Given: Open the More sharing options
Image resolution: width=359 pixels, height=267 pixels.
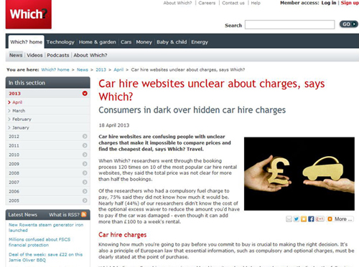Looking at the screenshot, I should click(x=340, y=219).
